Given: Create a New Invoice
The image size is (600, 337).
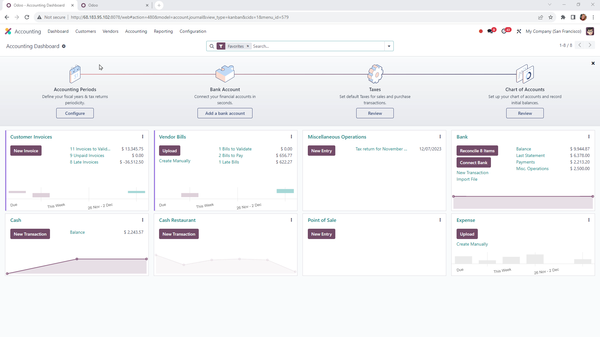Looking at the screenshot, I should click(26, 151).
